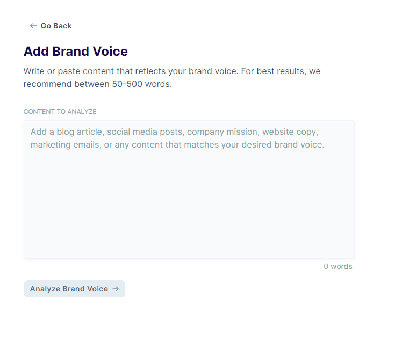Screen dimensions: 402x350
Task: Click the 'Analyze Brand Voice' button label text
Action: tap(69, 289)
